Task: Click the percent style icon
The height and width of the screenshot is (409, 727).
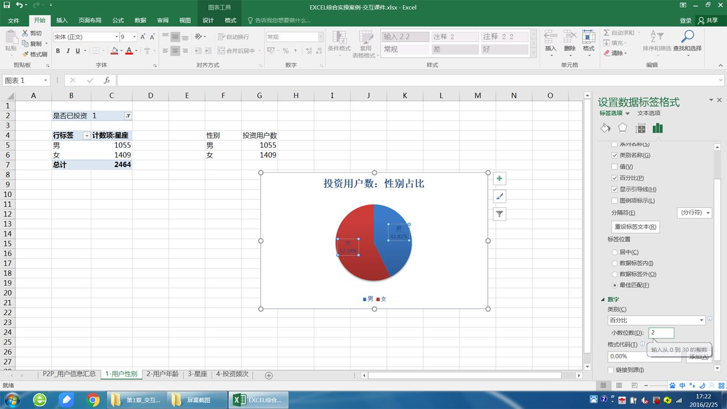Action: tap(286, 51)
